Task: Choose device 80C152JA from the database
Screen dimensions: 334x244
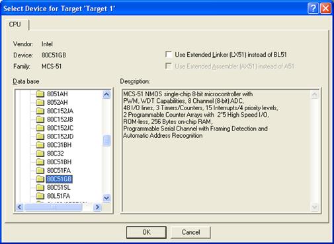Action: click(x=60, y=111)
